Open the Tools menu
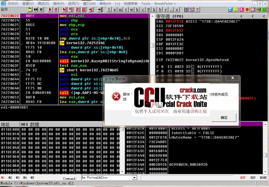This screenshot has width=269, height=187. tap(146, 4)
